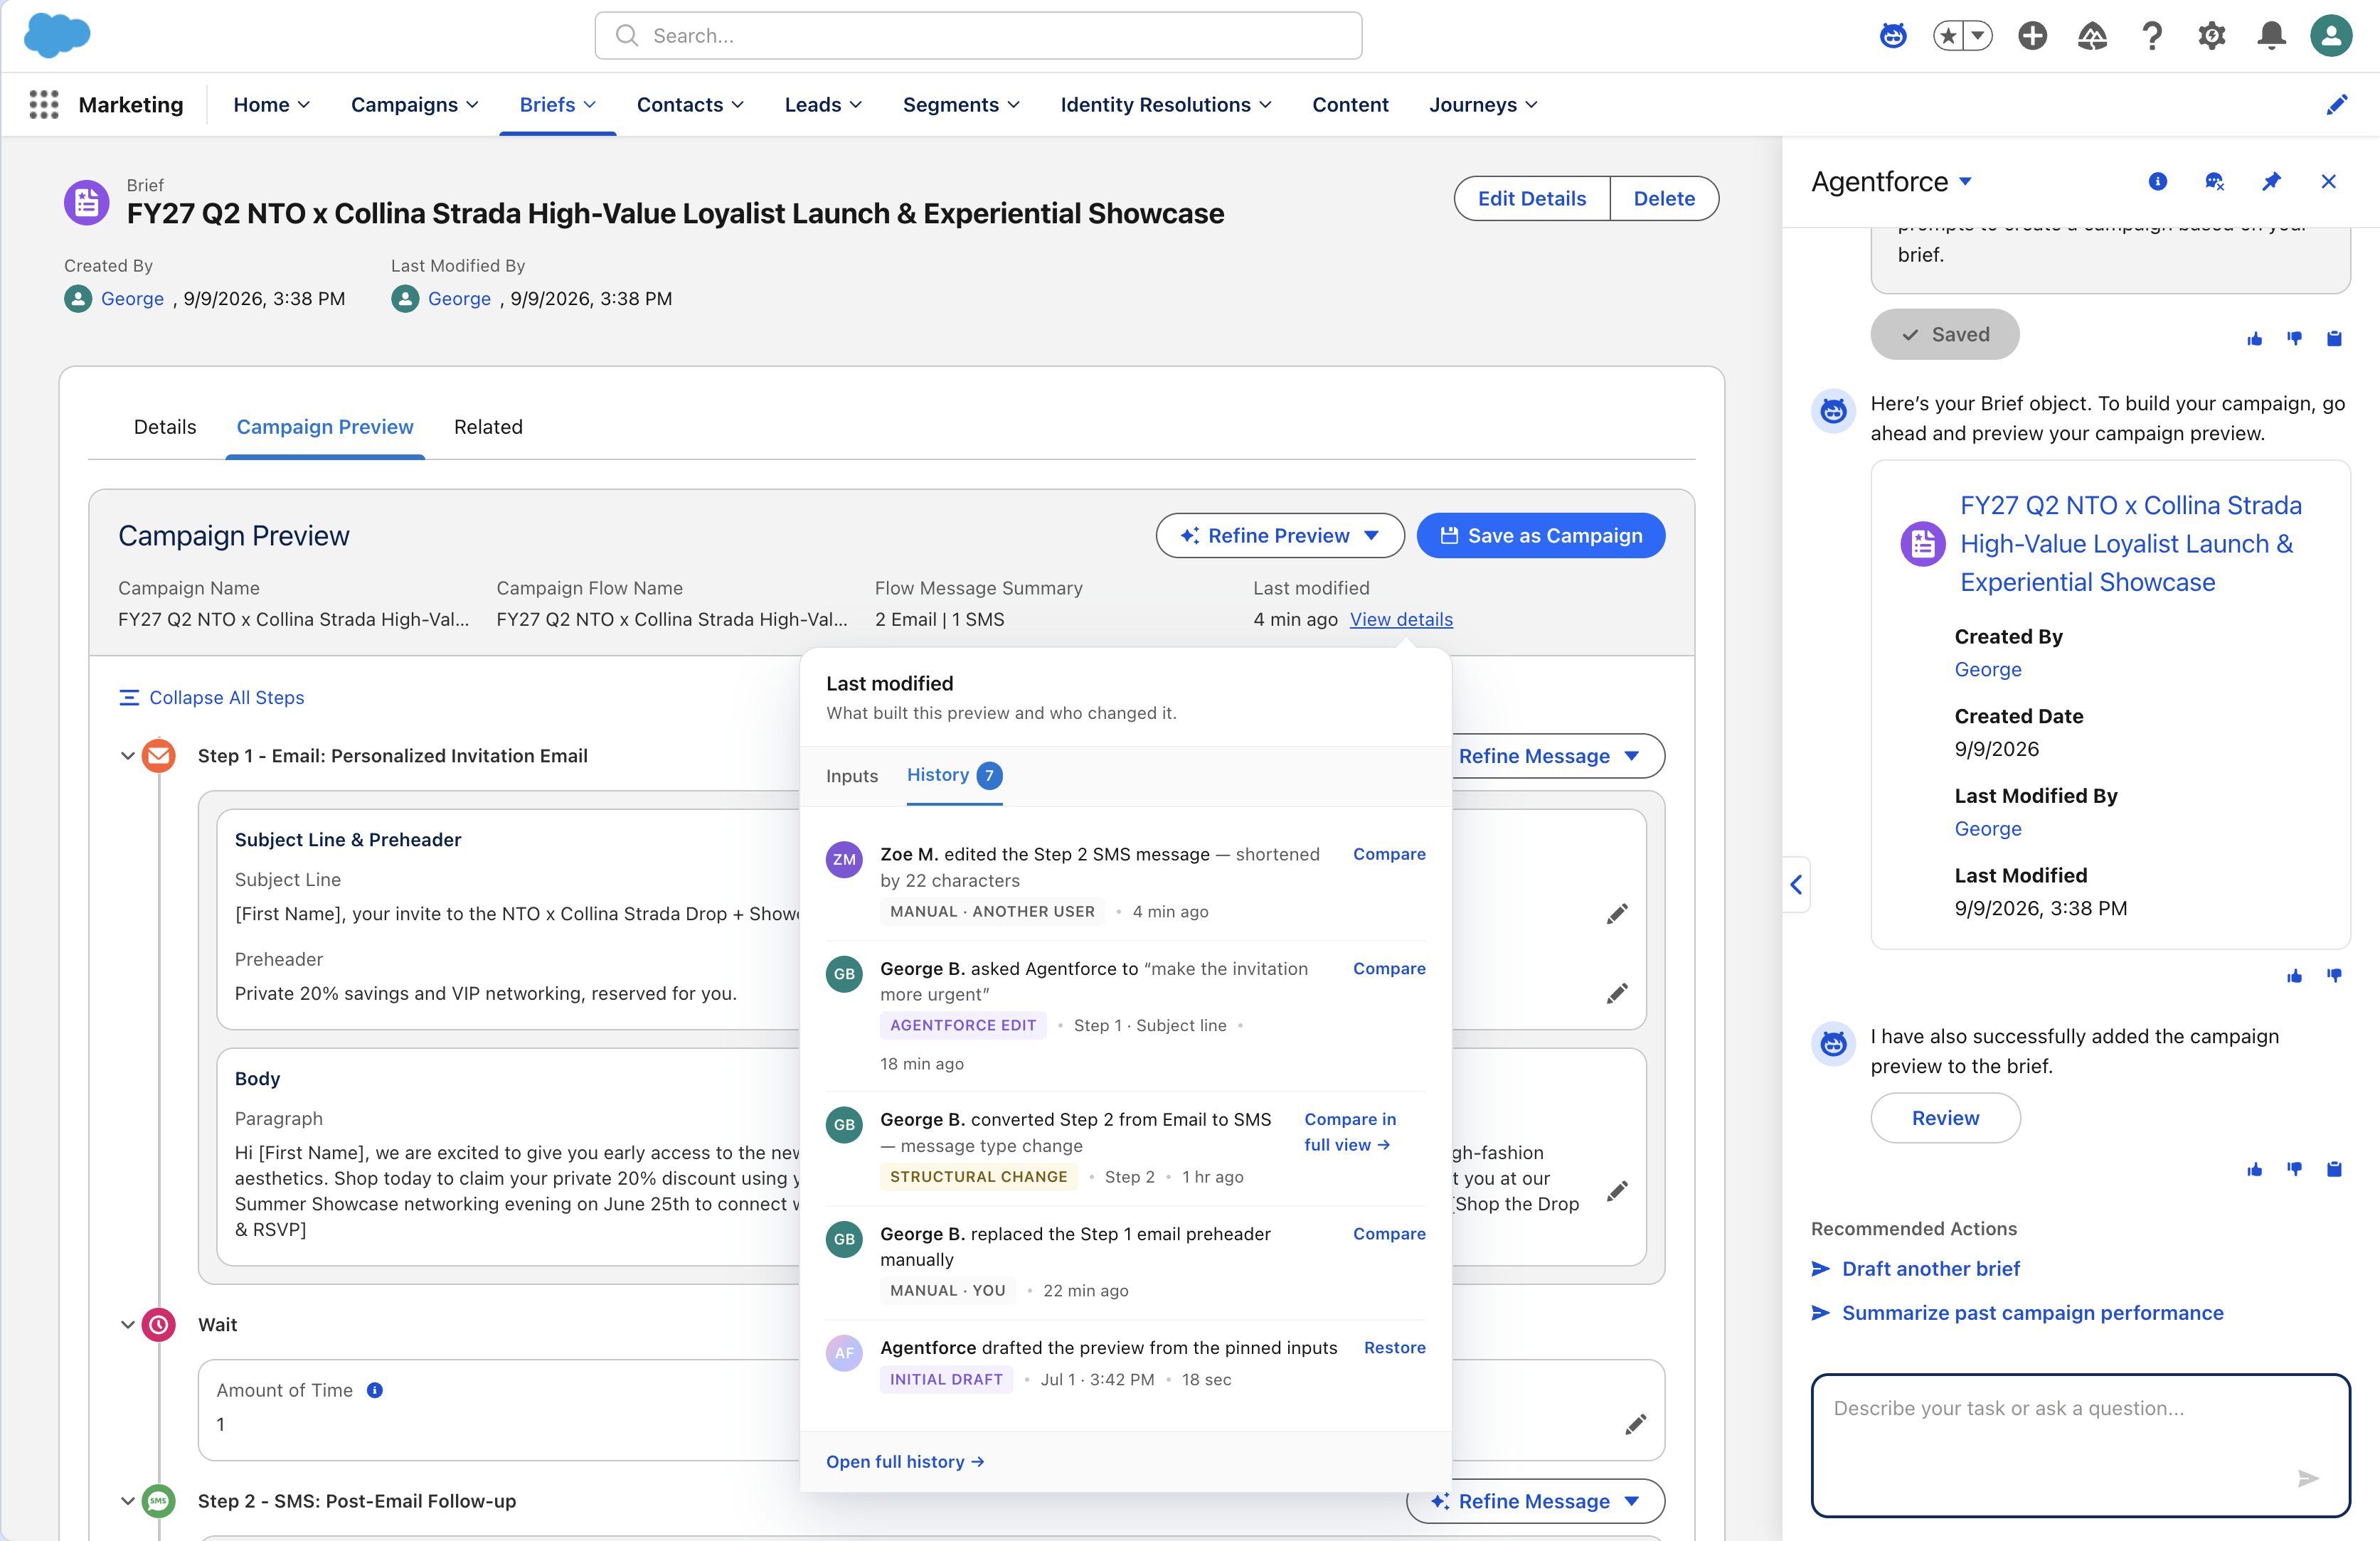Open the Trailhead guidance icon
The height and width of the screenshot is (1541, 2380).
click(2092, 36)
